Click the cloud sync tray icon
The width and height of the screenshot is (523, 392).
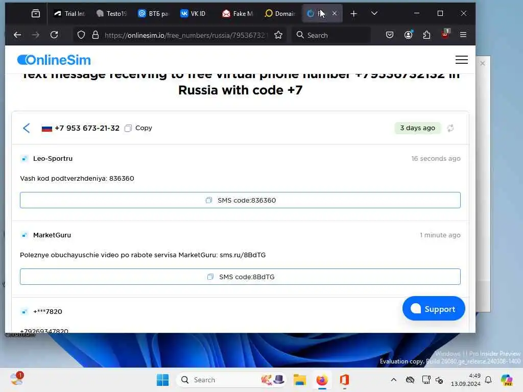coord(410,380)
